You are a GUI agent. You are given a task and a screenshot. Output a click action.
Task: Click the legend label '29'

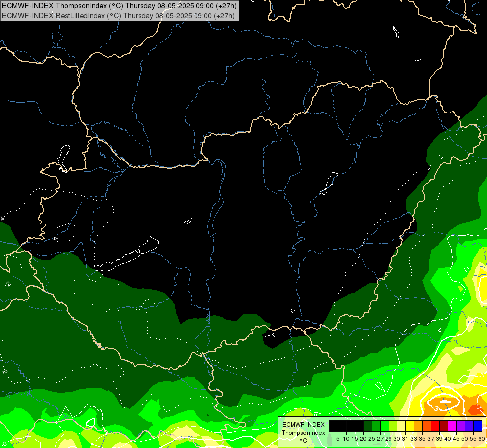point(389,439)
